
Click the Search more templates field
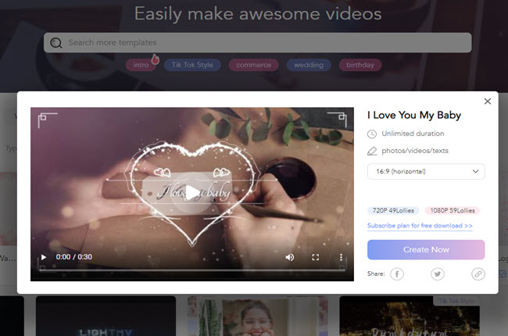(x=258, y=42)
